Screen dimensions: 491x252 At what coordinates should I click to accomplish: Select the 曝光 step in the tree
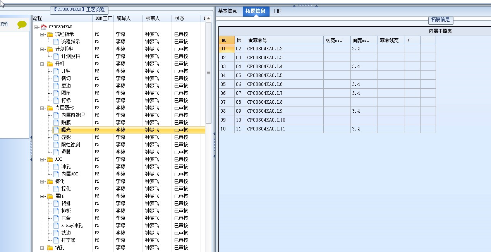66,130
